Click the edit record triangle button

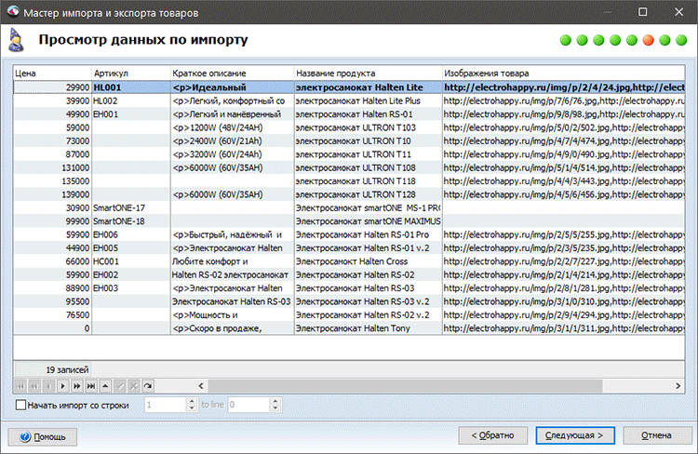[x=105, y=386]
